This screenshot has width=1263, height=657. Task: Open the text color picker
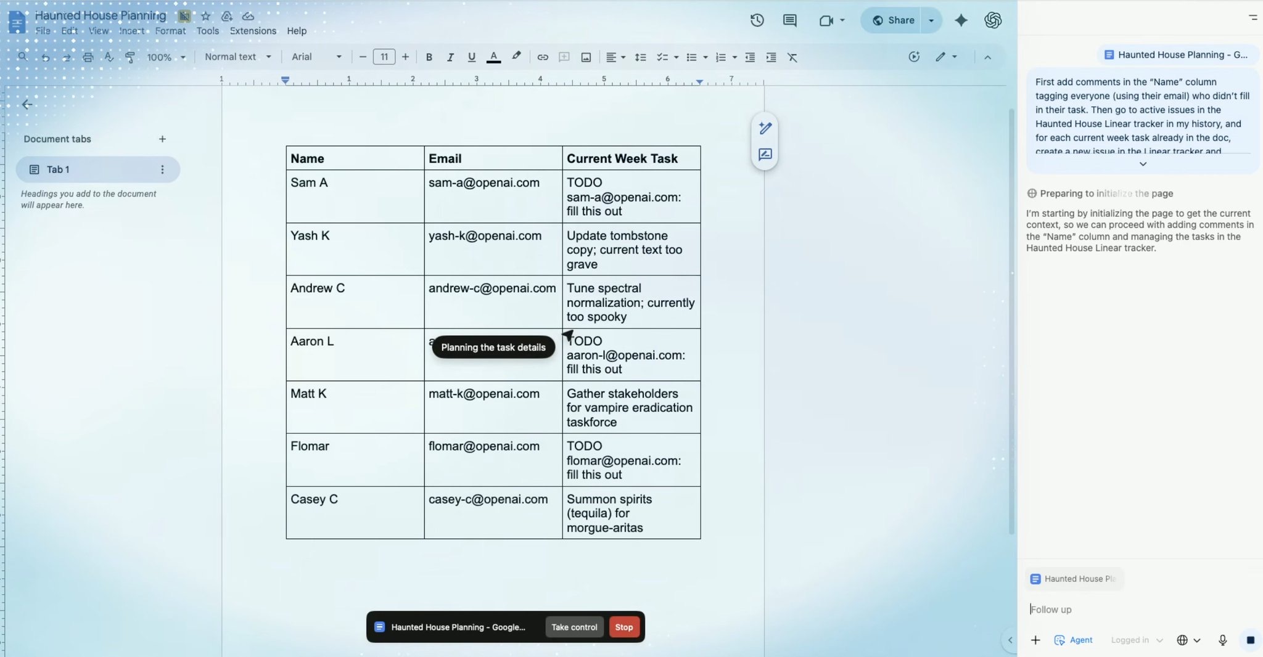(493, 57)
